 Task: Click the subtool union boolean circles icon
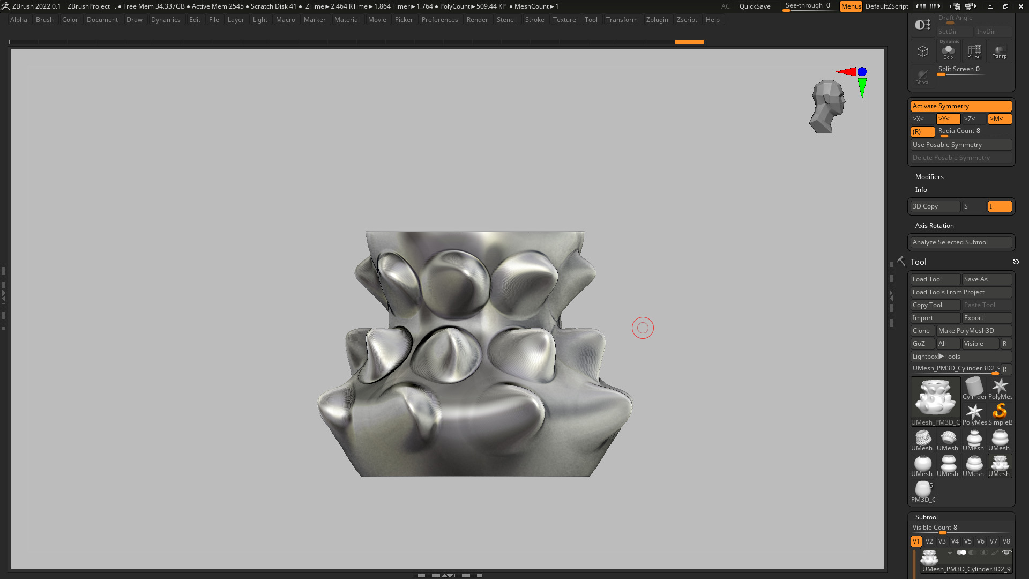click(961, 552)
